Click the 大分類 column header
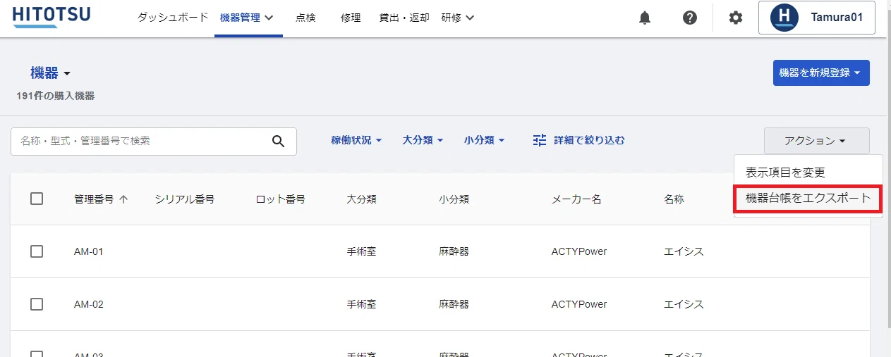Image resolution: width=891 pixels, height=357 pixels. [362, 199]
